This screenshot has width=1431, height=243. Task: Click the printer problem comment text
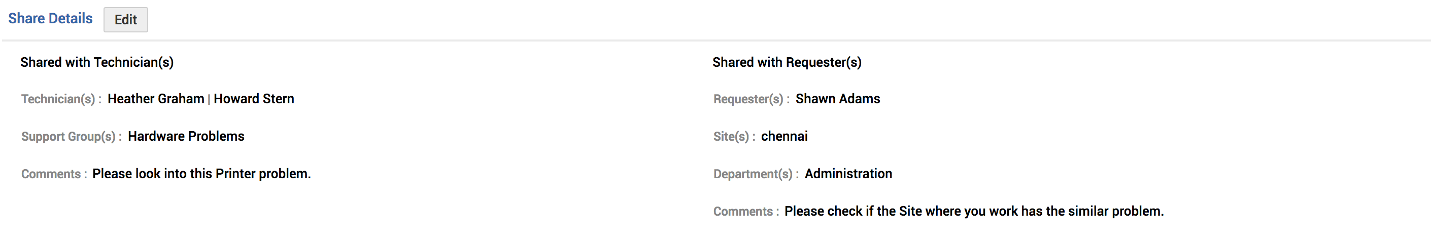tap(201, 174)
